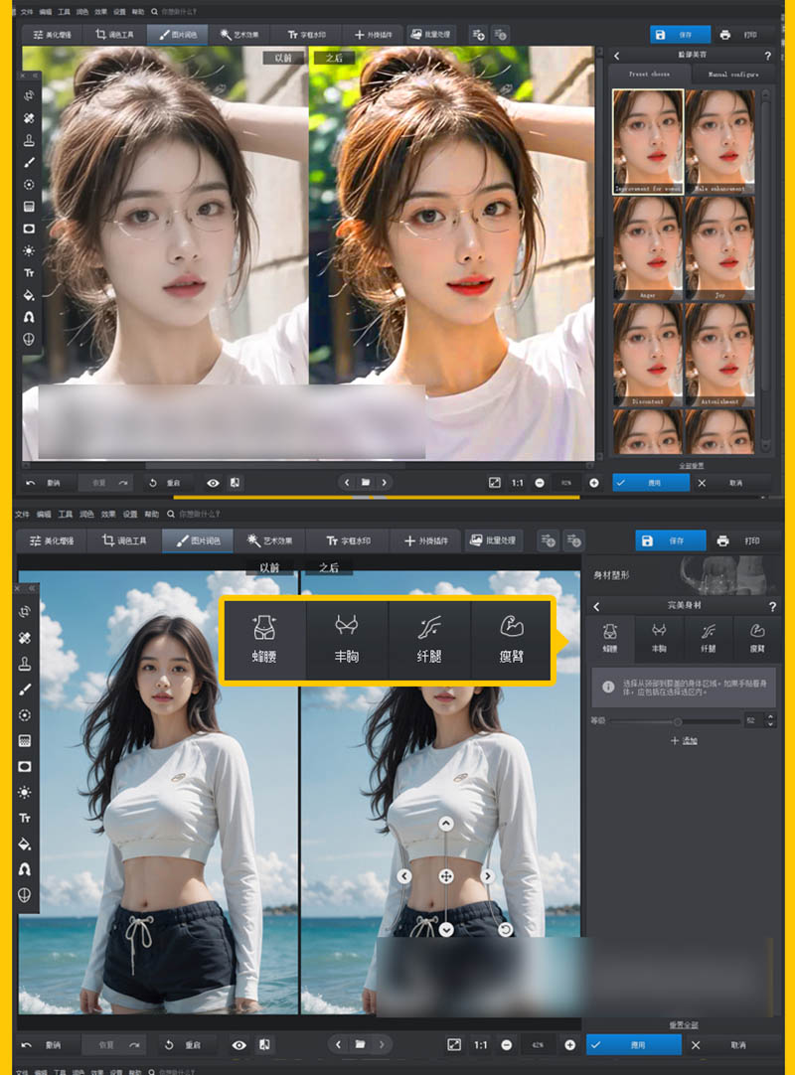Screen dimensions: 795x1075
Task: Select the sun brightness tool in the body-shaping window
Action: click(x=25, y=793)
